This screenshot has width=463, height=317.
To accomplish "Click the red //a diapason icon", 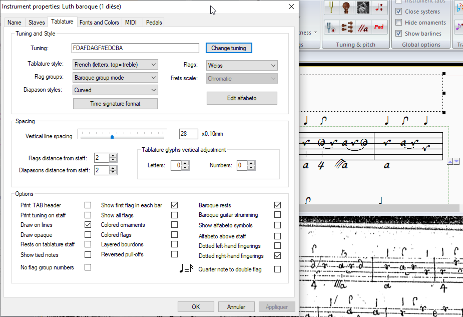I will click(x=363, y=28).
